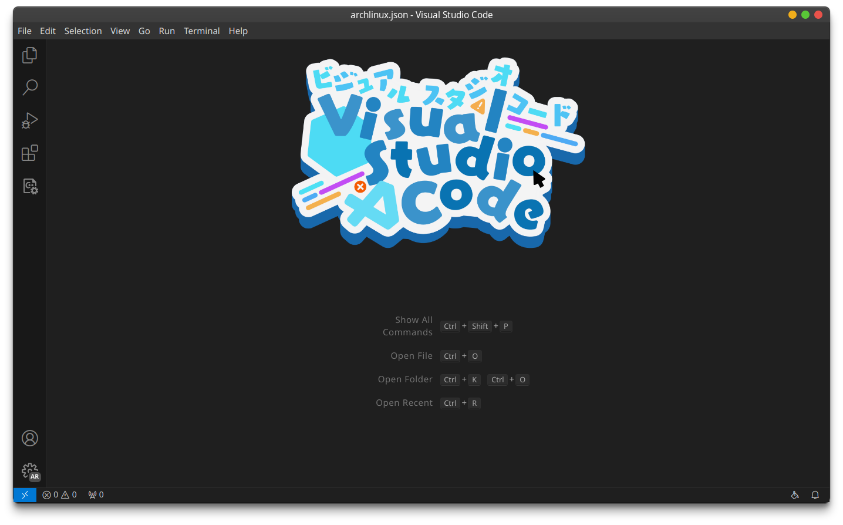Screen dimensions: 843x525
Task: Open the File menu
Action: 25,31
